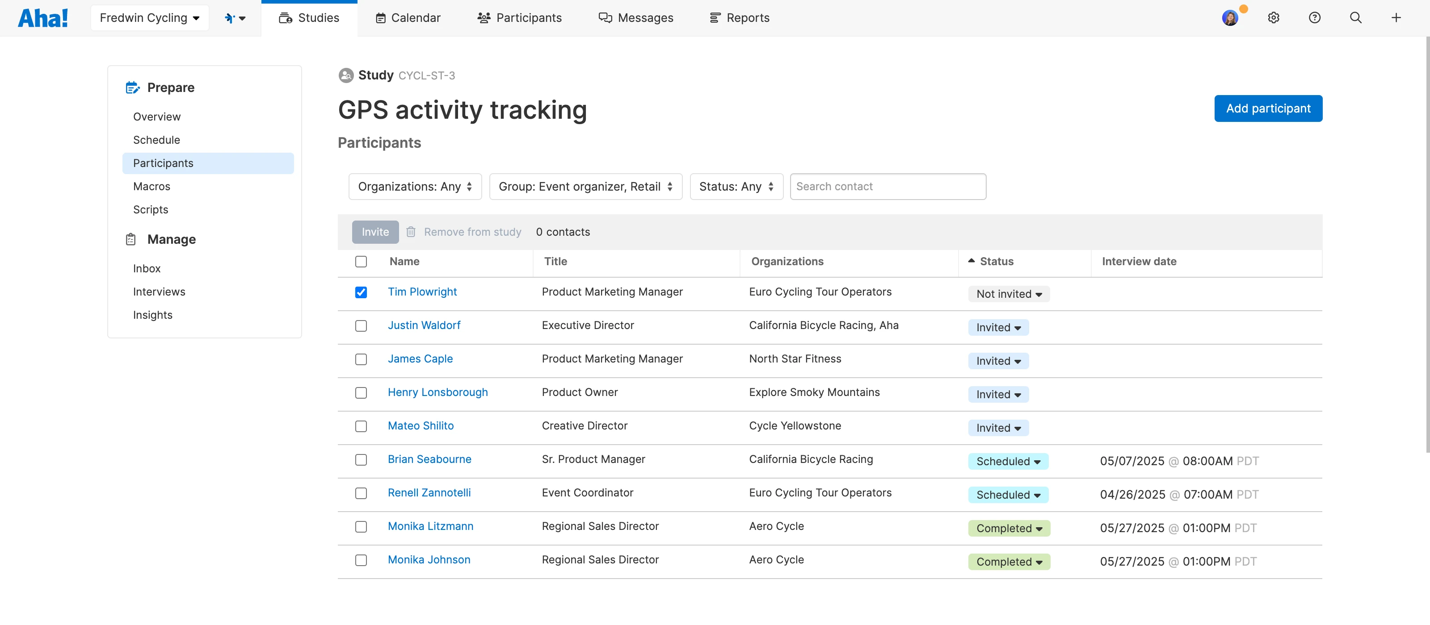This screenshot has height=625, width=1430.
Task: Open the Monika Litzmann contact link
Action: [430, 526]
